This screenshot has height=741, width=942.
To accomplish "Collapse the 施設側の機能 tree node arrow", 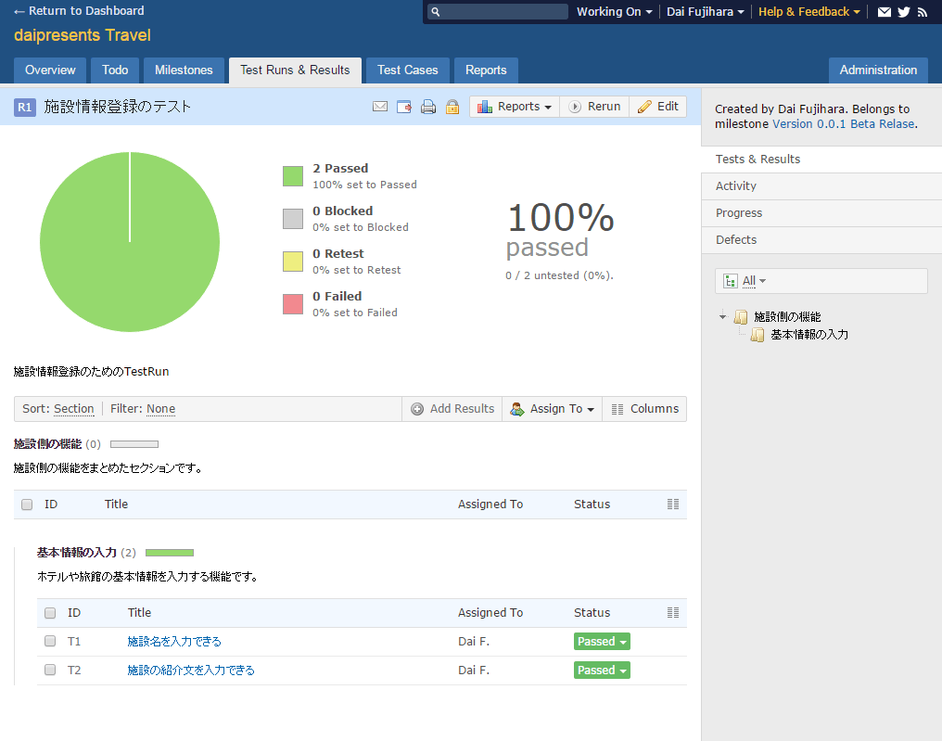I will 723,317.
